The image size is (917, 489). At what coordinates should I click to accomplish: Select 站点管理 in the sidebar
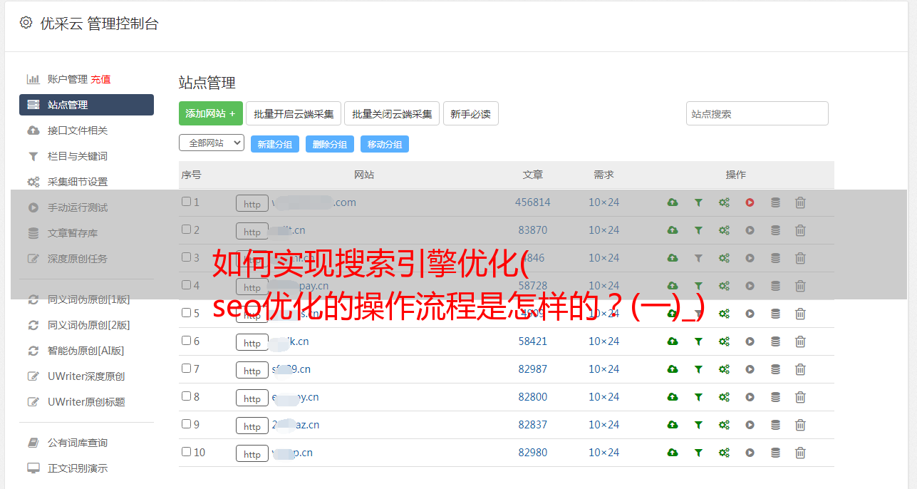(x=86, y=105)
